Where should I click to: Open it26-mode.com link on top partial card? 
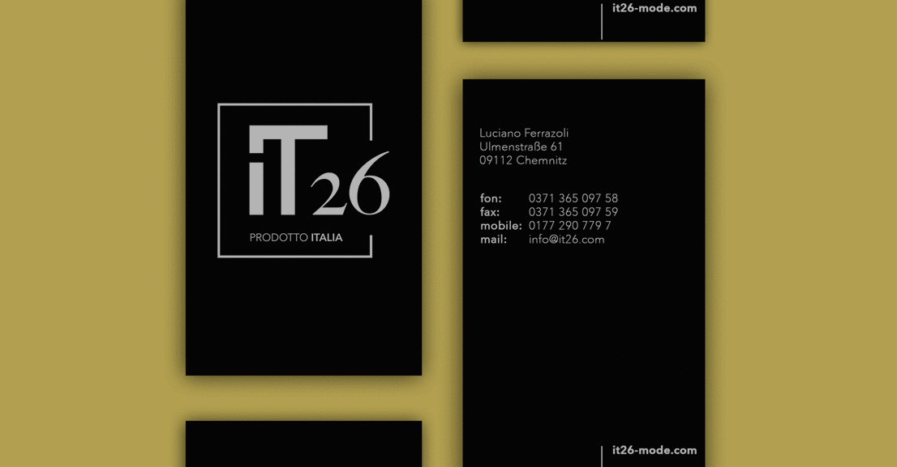[654, 8]
